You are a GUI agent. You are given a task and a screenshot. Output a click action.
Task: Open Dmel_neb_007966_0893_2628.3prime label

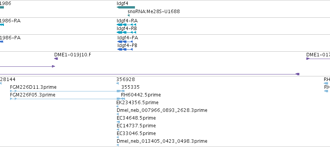pyautogui.click(x=162, y=110)
